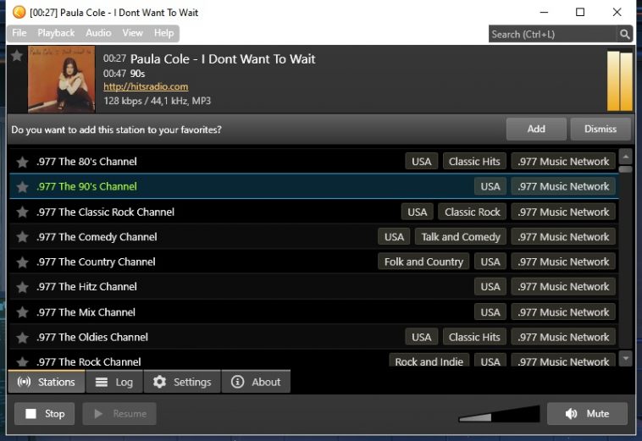Select .977 The Hitz Channel station
Image resolution: width=642 pixels, height=441 pixels.
(x=314, y=287)
